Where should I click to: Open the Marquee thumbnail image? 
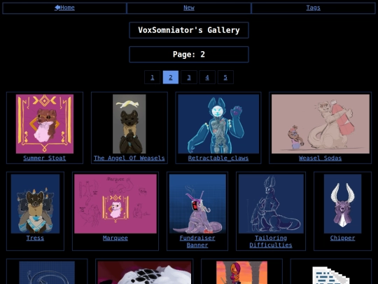click(x=115, y=204)
